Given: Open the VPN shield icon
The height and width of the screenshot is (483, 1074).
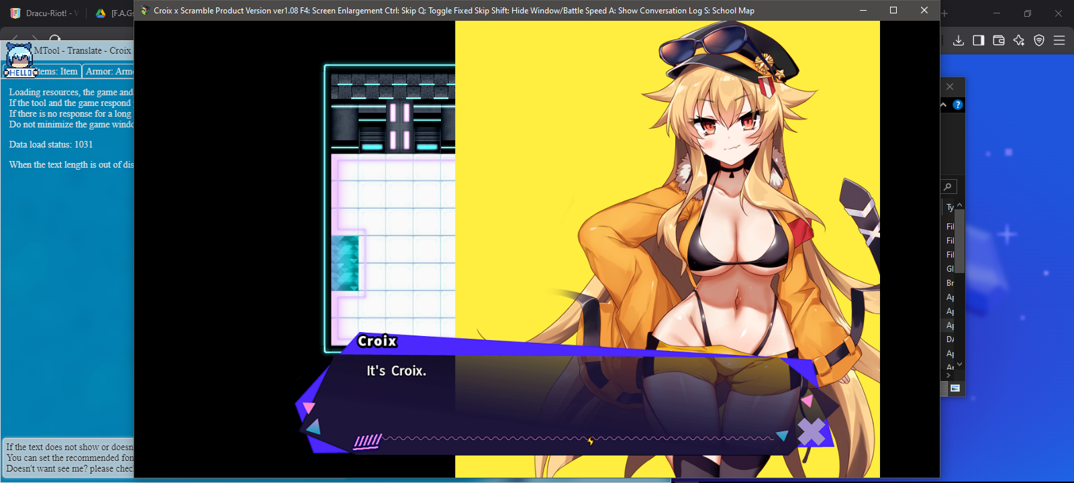Looking at the screenshot, I should click(1039, 40).
